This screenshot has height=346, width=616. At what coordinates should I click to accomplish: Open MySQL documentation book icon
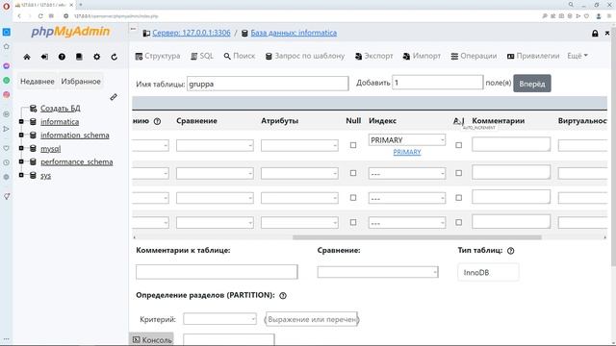79,57
